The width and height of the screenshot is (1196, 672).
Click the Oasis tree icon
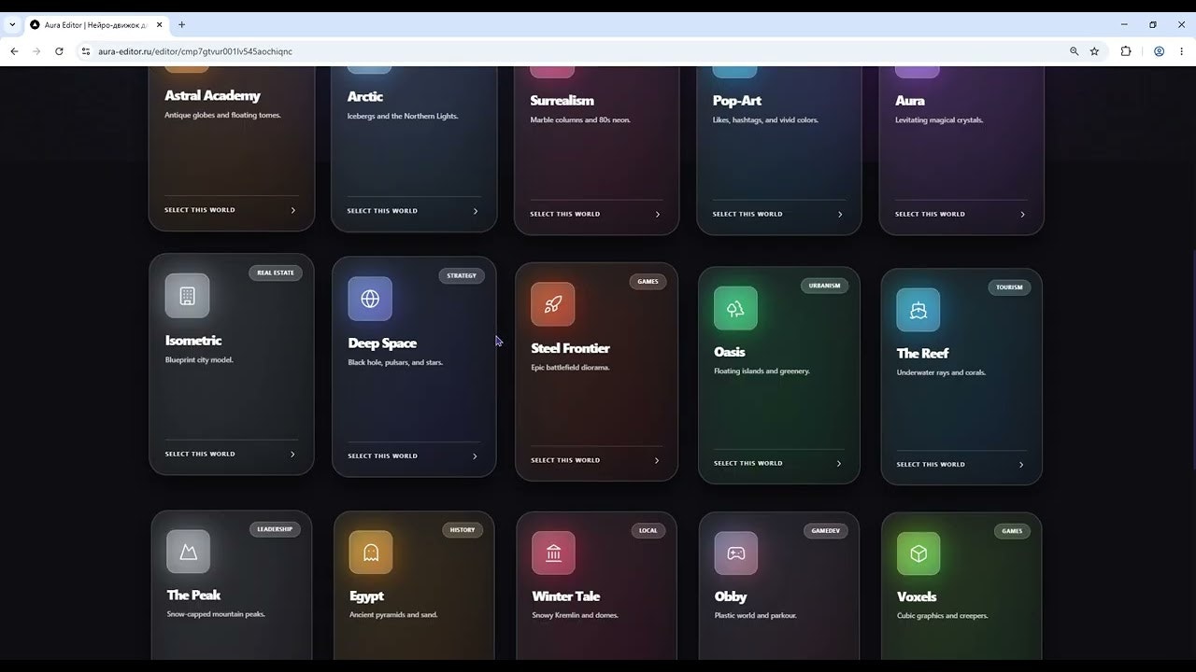click(x=735, y=308)
